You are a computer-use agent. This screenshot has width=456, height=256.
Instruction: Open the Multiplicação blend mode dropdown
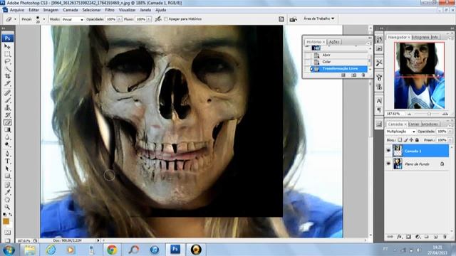(x=400, y=132)
